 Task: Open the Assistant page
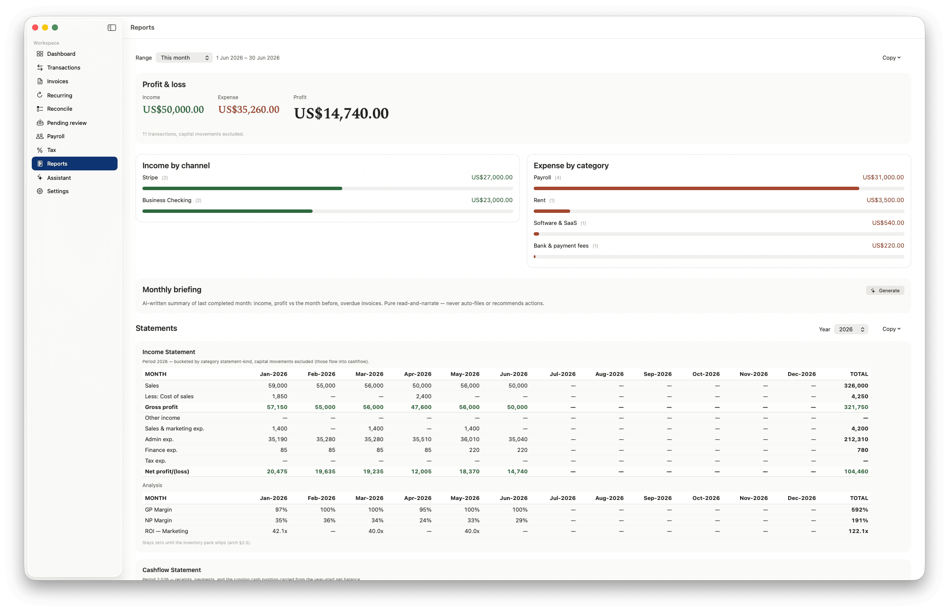click(x=75, y=177)
